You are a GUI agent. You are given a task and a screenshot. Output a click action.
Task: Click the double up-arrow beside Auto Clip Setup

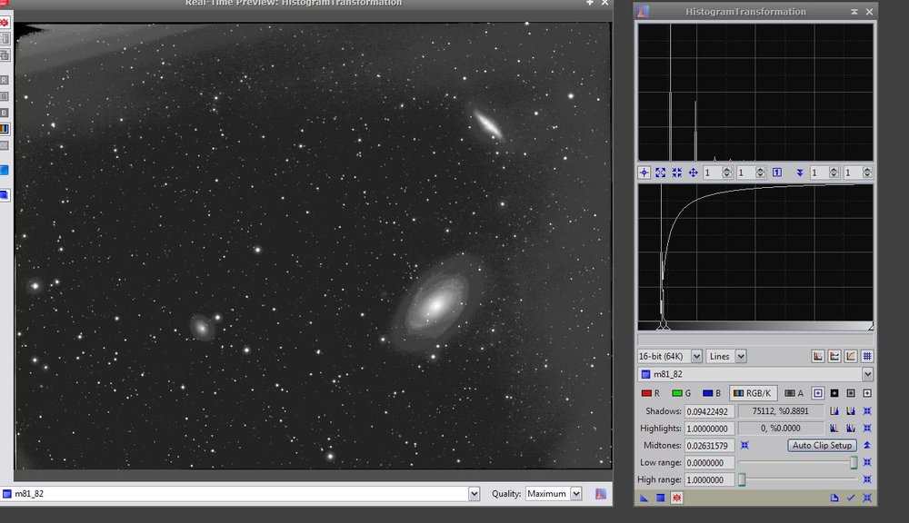tap(867, 446)
